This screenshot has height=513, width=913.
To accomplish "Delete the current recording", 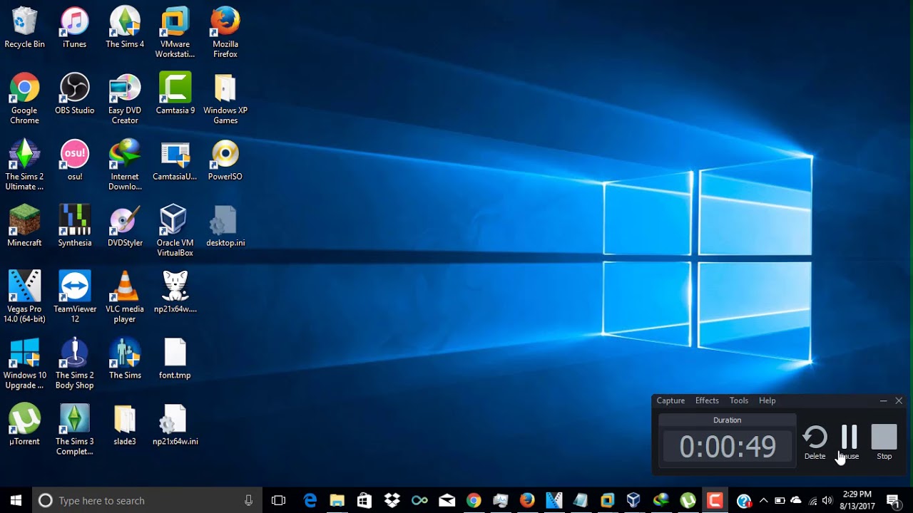I will [x=815, y=442].
